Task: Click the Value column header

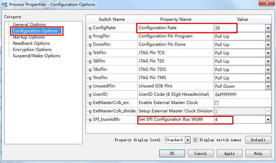Action: [242, 19]
